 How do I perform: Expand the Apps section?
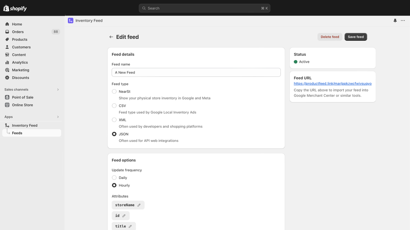point(58,117)
